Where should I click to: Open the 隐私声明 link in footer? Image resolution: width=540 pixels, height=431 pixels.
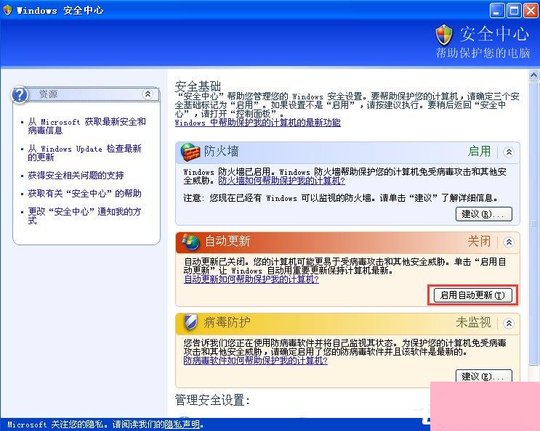(182, 424)
